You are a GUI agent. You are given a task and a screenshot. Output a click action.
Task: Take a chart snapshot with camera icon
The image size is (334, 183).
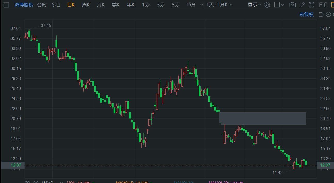pos(292,5)
